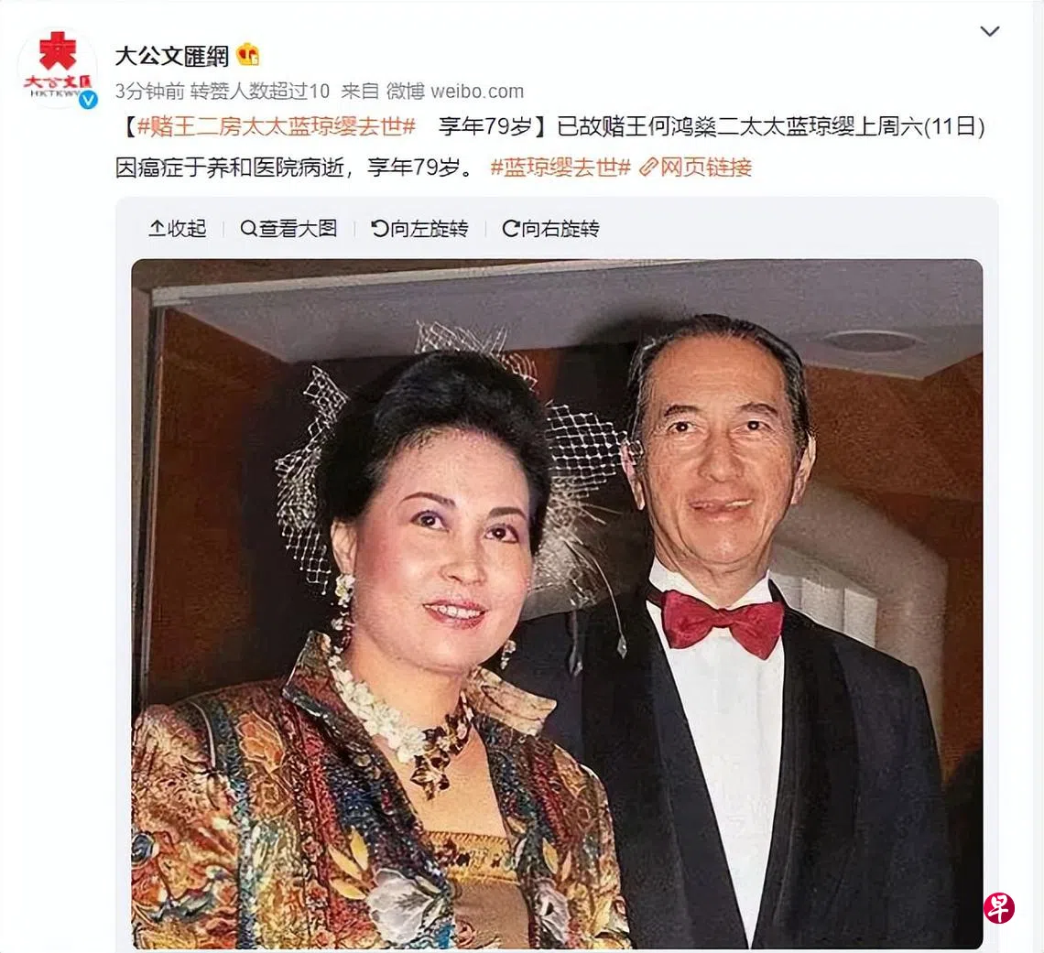
Task: Click the 网页链接 web link
Action: tap(706, 167)
